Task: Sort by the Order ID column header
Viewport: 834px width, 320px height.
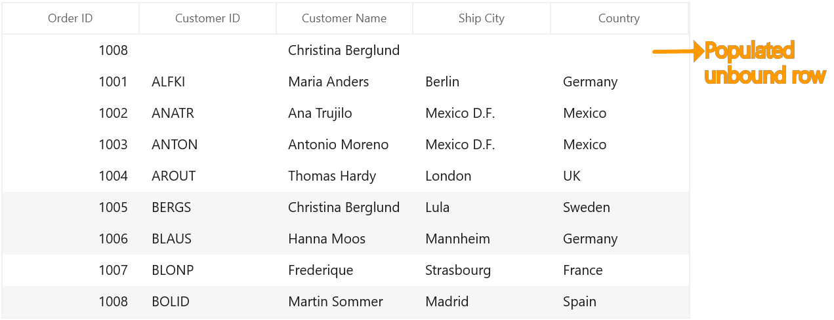Action: coord(70,18)
